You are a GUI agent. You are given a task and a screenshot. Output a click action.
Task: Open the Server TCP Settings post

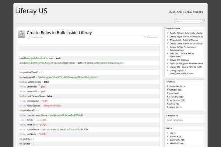click(179, 60)
